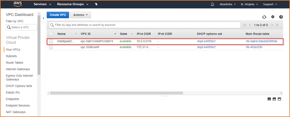Click the 10.0.0.0/16 CIDR cell
290x117 pixels.
[x=144, y=41]
